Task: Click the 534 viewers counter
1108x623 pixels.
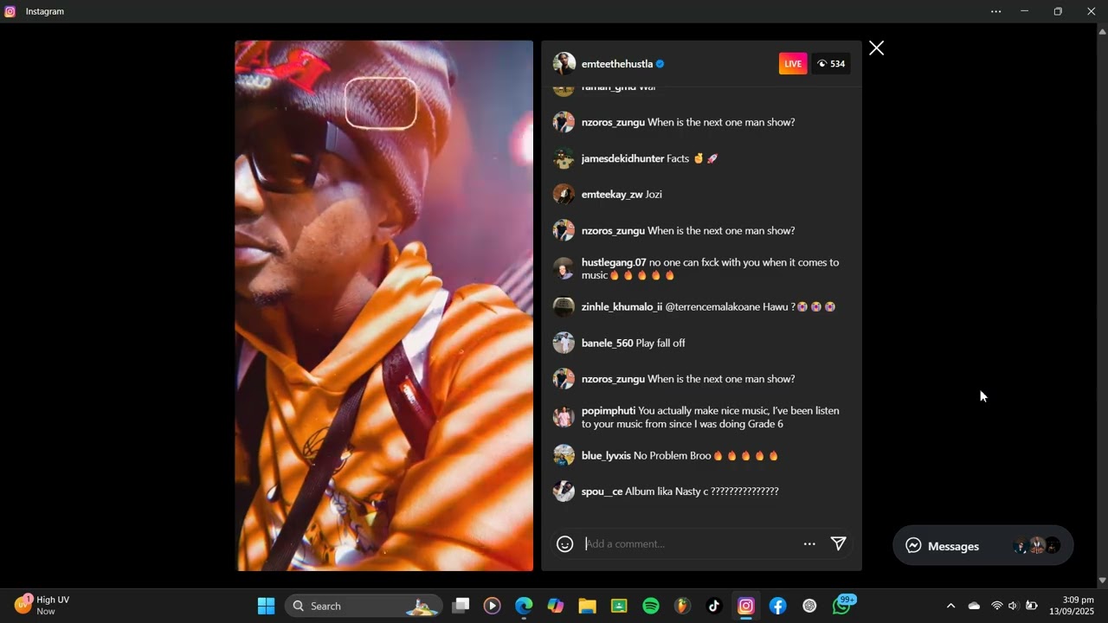Action: click(830, 64)
